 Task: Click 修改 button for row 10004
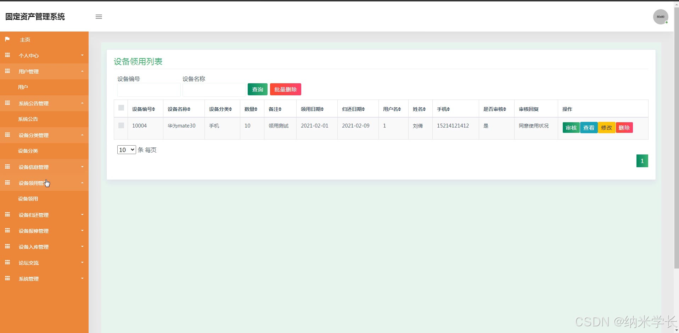607,128
